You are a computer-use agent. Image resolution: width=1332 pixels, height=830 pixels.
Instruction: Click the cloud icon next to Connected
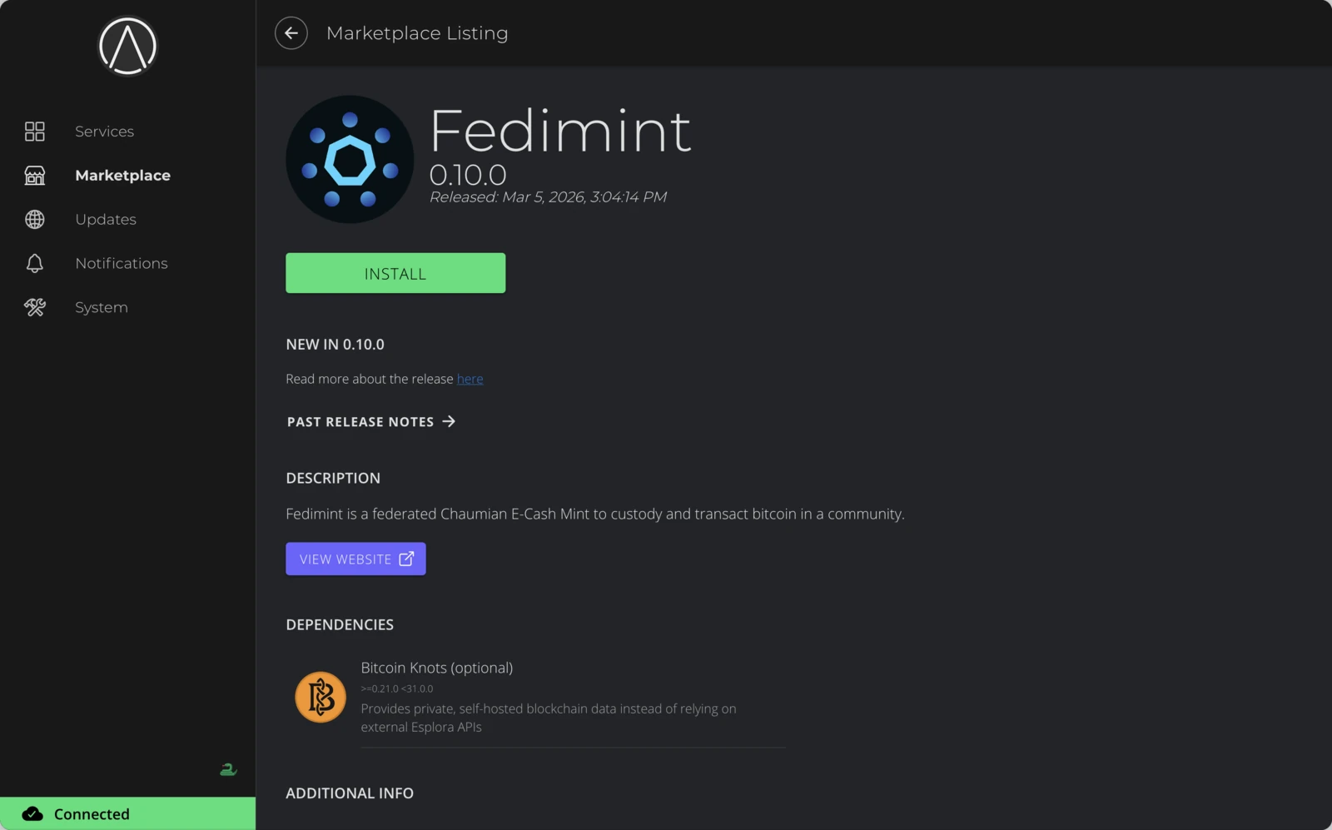point(32,813)
